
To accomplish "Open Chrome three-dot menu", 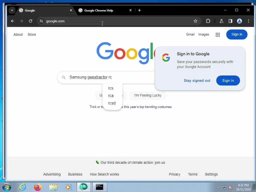I will pos(248,21).
